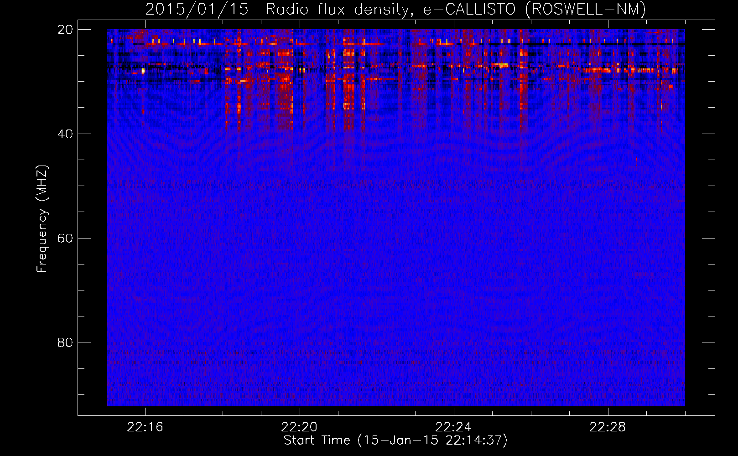Image resolution: width=738 pixels, height=456 pixels.
Task: Click the 22:28 time tick label
Action: coord(608,427)
